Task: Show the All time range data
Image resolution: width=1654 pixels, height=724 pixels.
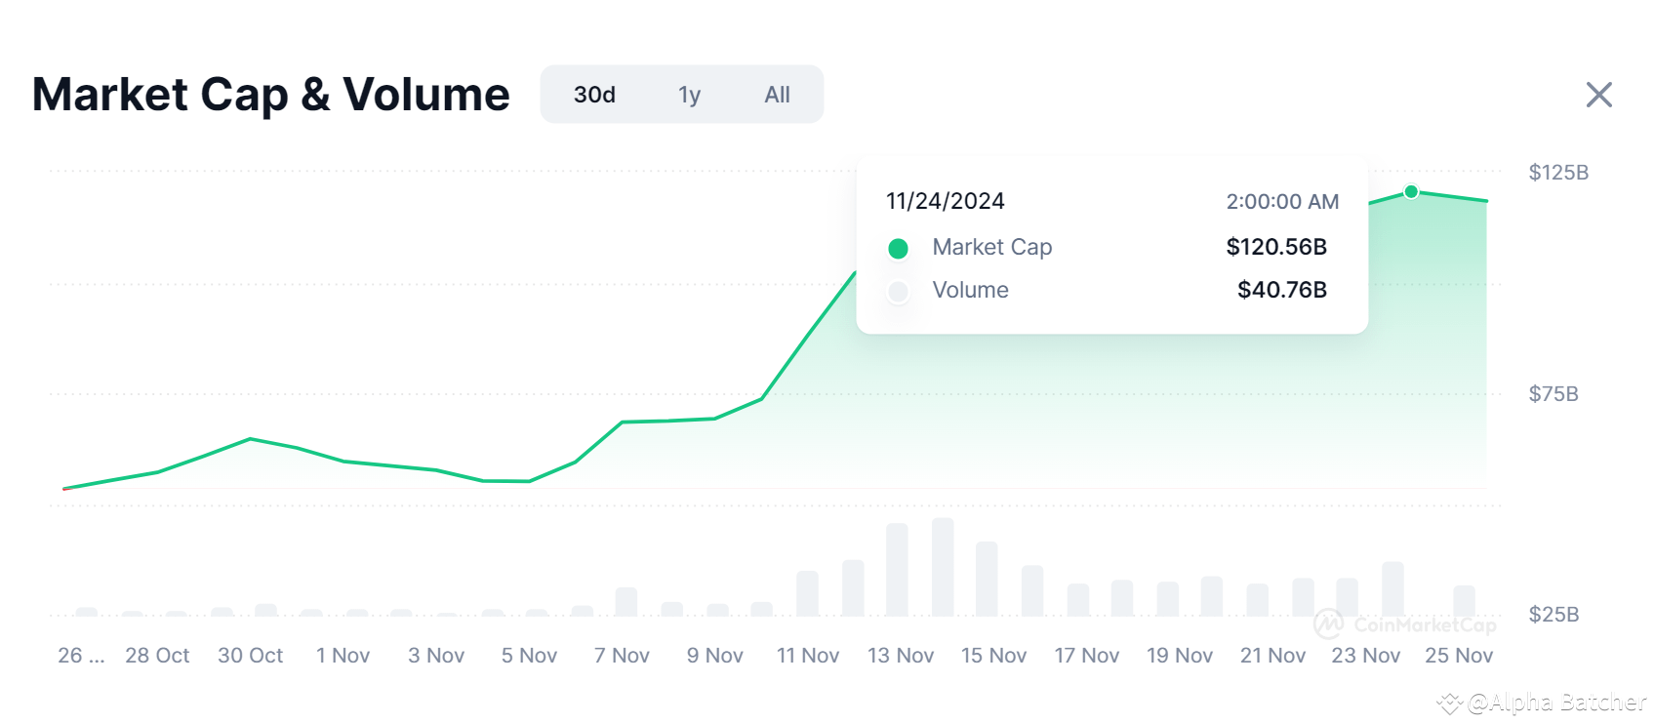Action: coord(777,95)
